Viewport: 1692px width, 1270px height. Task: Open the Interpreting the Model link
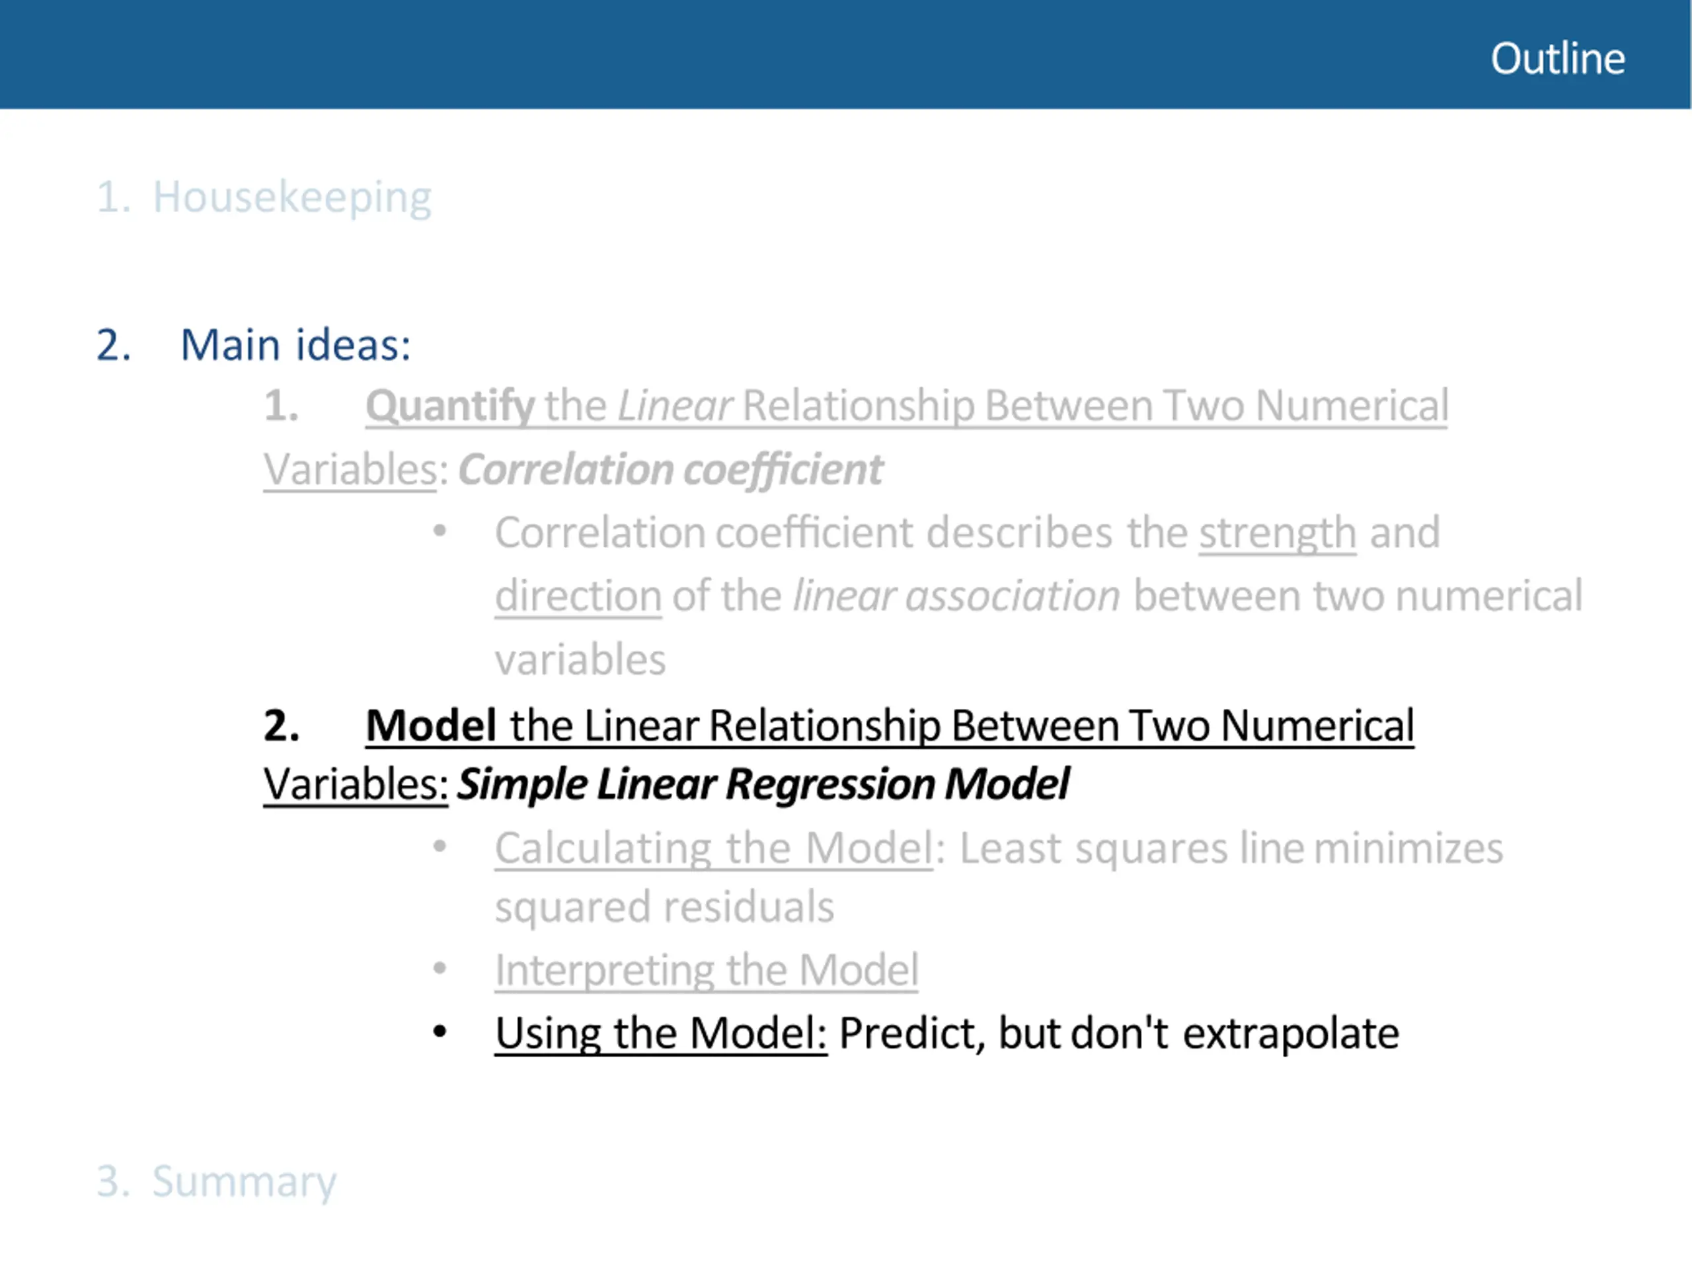click(x=706, y=971)
